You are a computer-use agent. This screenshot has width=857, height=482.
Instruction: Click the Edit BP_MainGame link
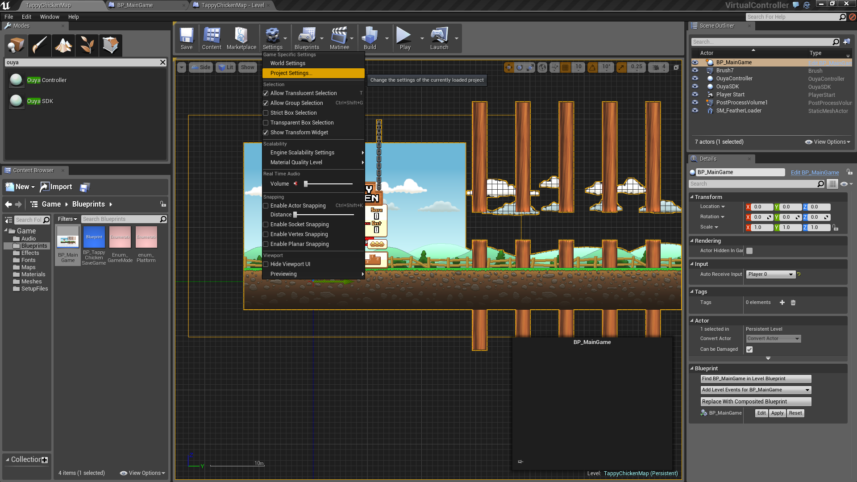(x=815, y=173)
